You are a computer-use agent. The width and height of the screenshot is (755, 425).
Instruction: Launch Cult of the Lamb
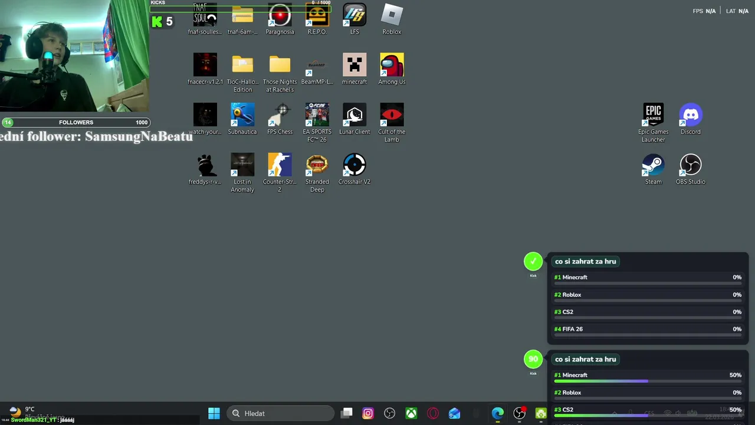click(392, 123)
